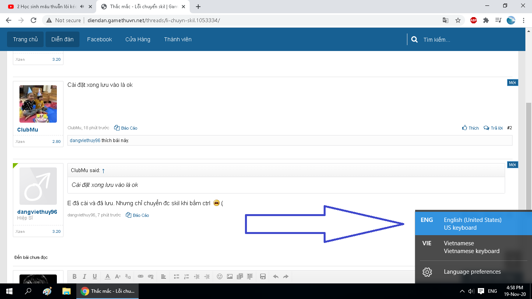Show hidden system tray icons chevron
Screen dimensions: 532x299
[x=462, y=291]
